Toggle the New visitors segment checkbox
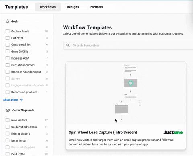The height and width of the screenshot is (156, 193). [x=7, y=120]
